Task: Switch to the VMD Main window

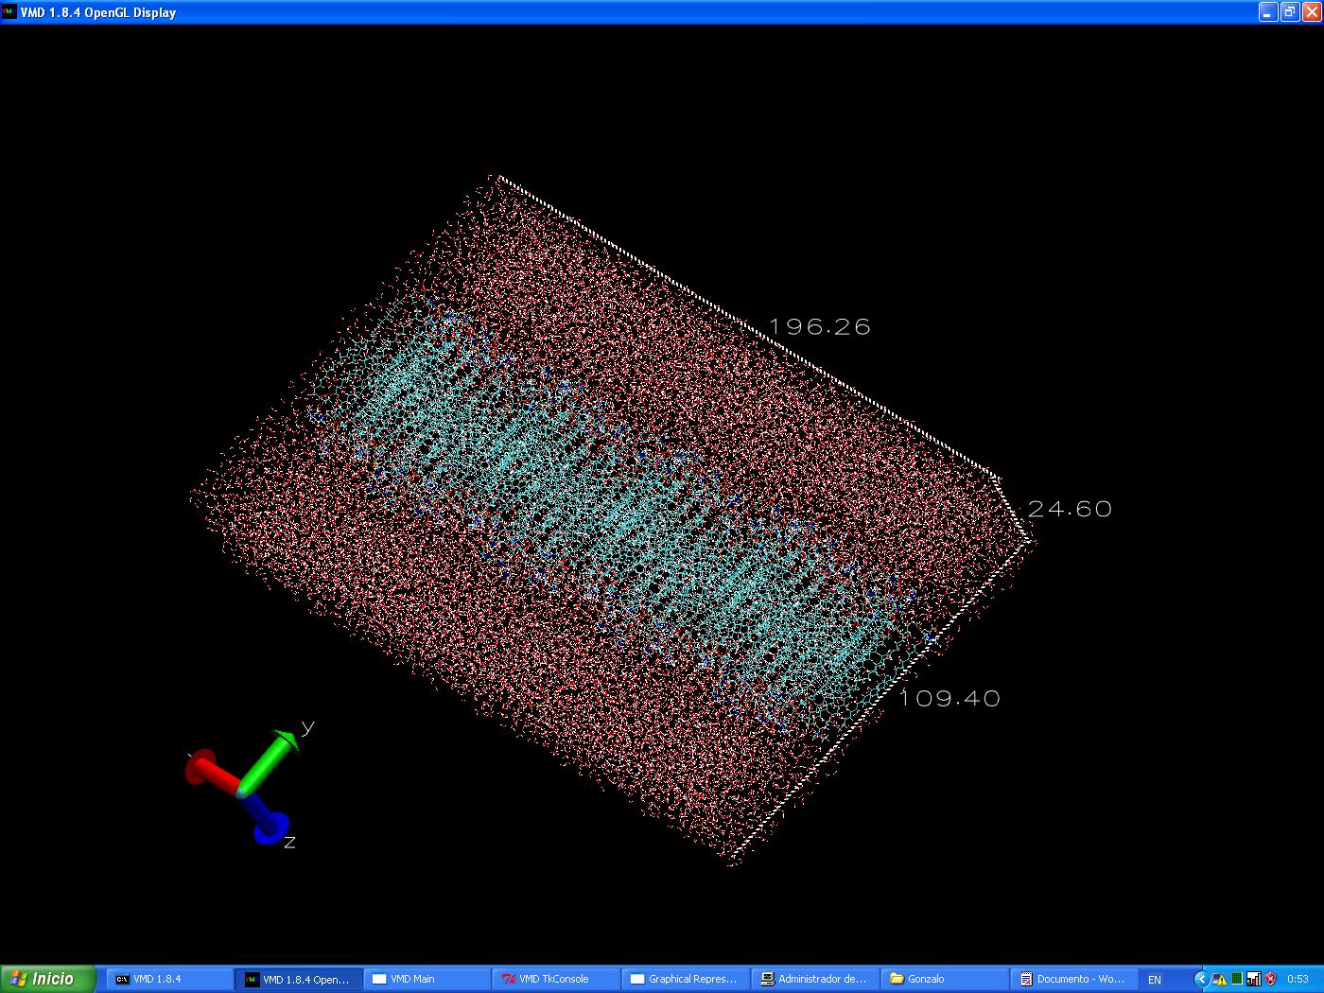Action: [427, 979]
